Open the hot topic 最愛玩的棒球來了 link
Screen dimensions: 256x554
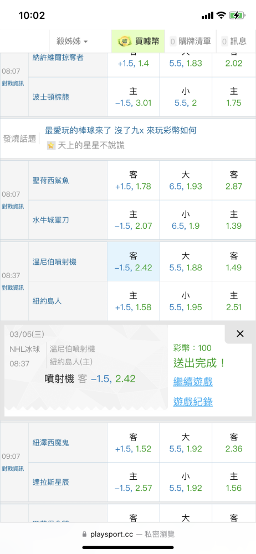point(120,130)
